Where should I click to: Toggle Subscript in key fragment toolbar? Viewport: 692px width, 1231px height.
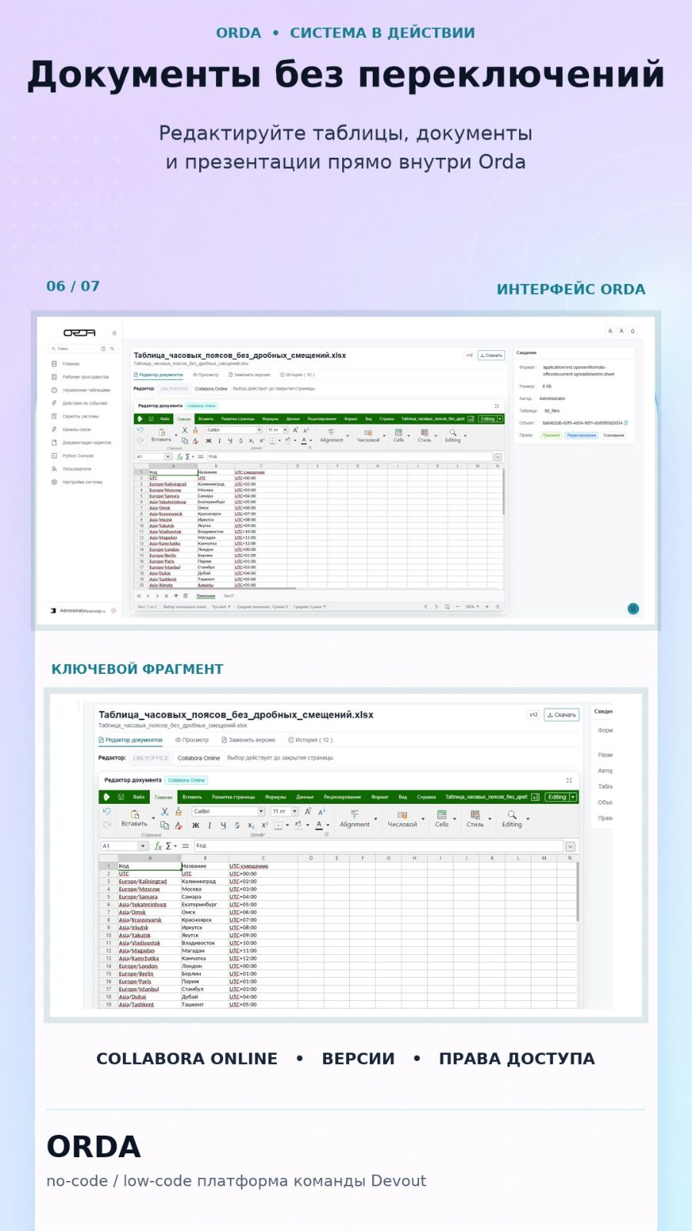click(x=251, y=825)
